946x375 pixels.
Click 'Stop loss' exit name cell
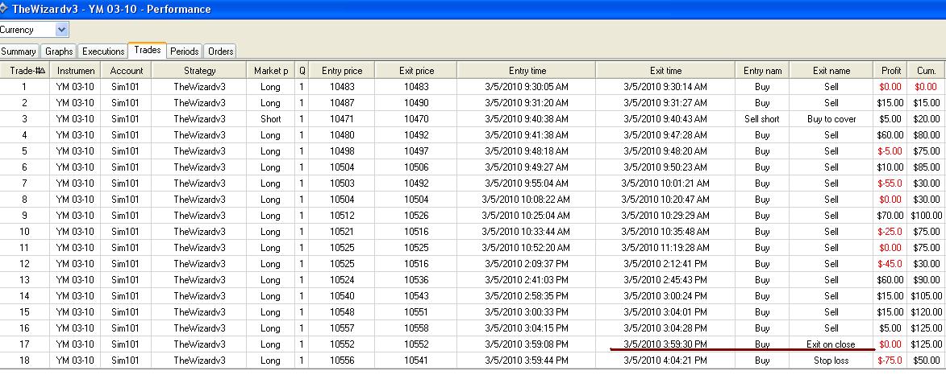pyautogui.click(x=831, y=361)
